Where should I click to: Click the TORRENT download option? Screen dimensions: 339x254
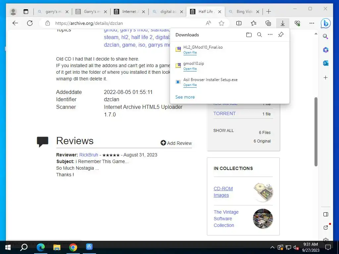[x=224, y=114]
